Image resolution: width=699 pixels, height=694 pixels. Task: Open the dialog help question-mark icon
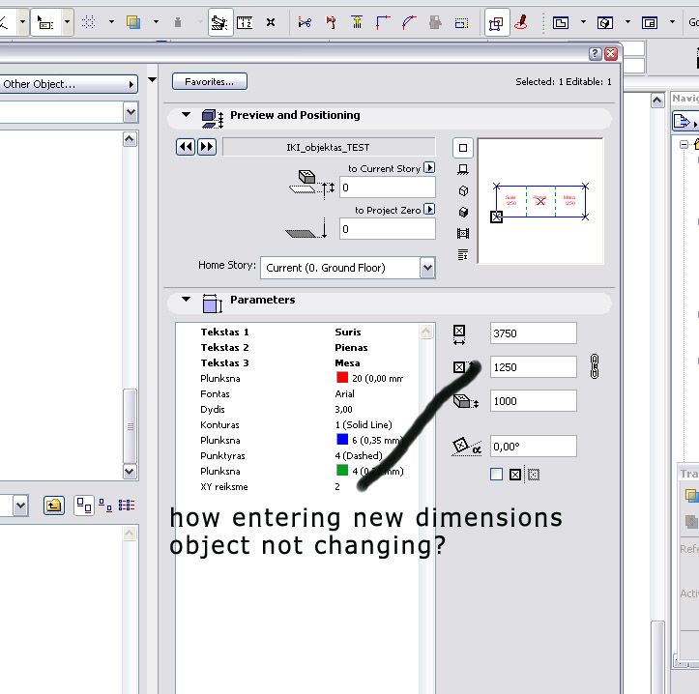tap(596, 54)
